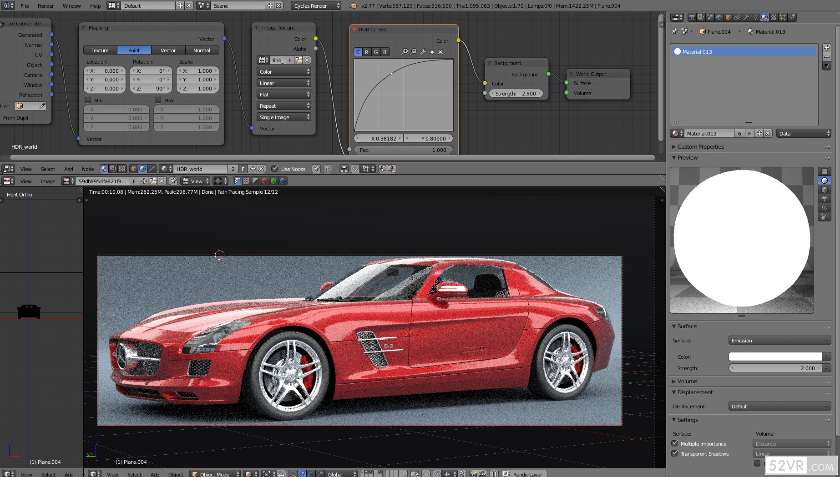Open the Window menu
The image size is (840, 477).
click(x=71, y=6)
